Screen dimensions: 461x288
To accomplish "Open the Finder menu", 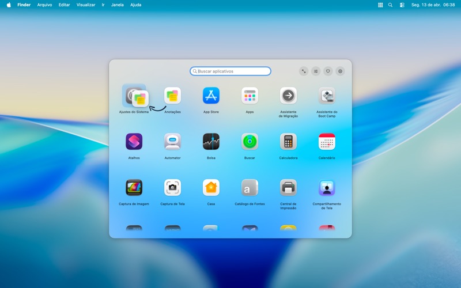I will pos(24,5).
